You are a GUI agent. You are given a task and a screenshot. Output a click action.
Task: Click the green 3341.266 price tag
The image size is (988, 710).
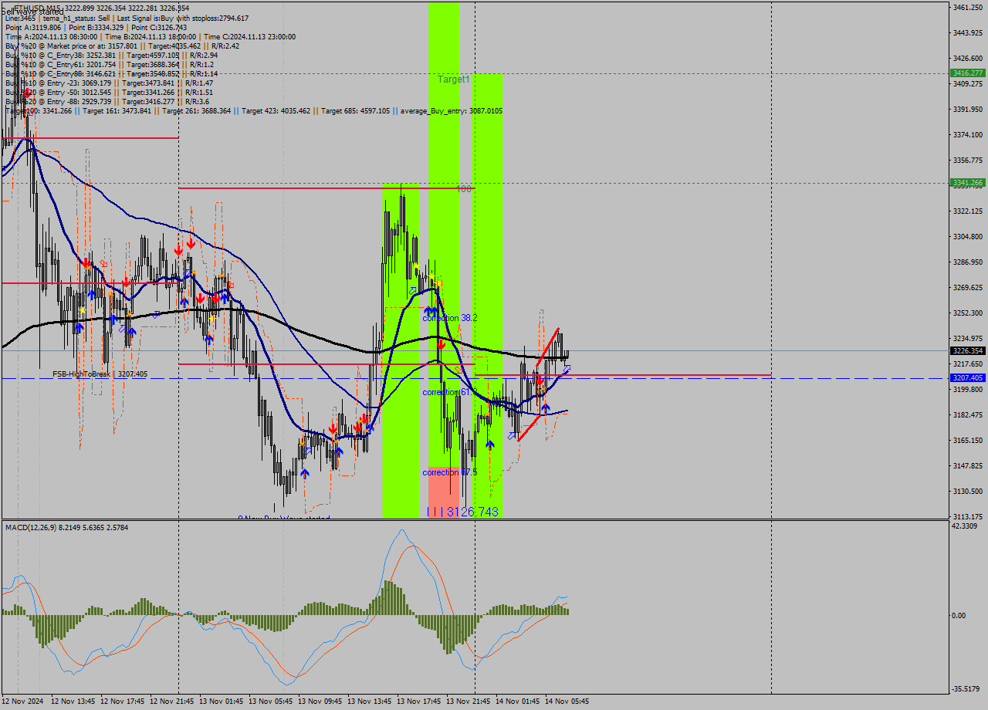pyautogui.click(x=967, y=183)
